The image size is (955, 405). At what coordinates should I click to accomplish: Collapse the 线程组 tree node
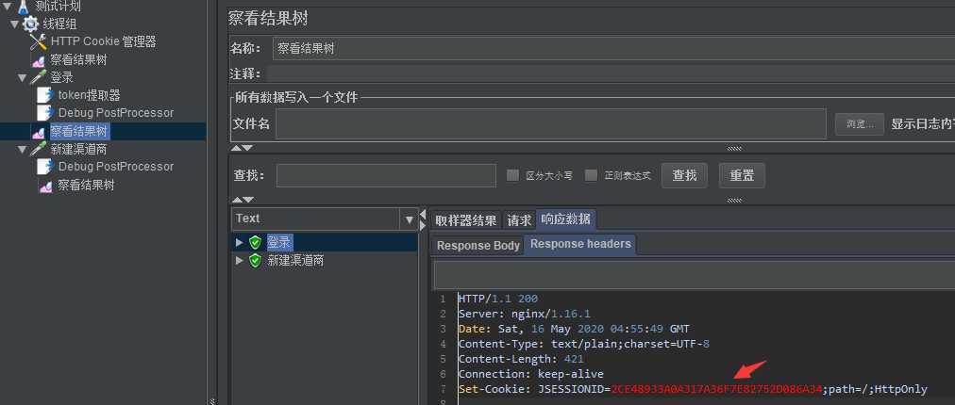[x=14, y=24]
